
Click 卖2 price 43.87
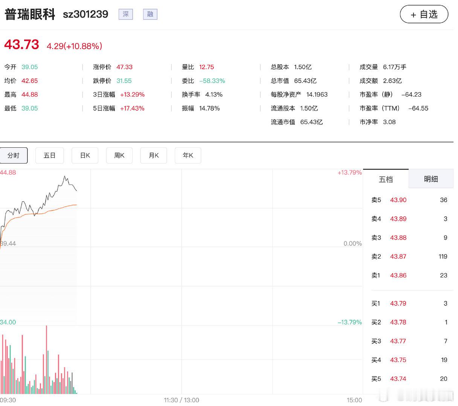398,256
